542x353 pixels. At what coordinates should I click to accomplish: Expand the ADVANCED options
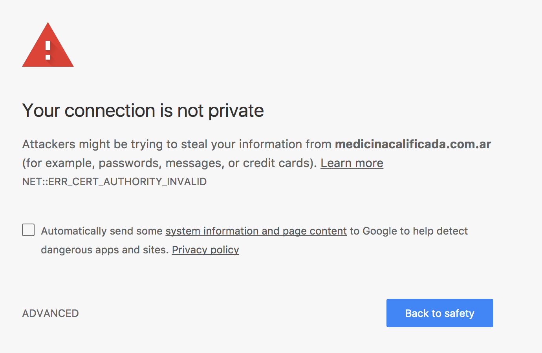[x=50, y=313]
